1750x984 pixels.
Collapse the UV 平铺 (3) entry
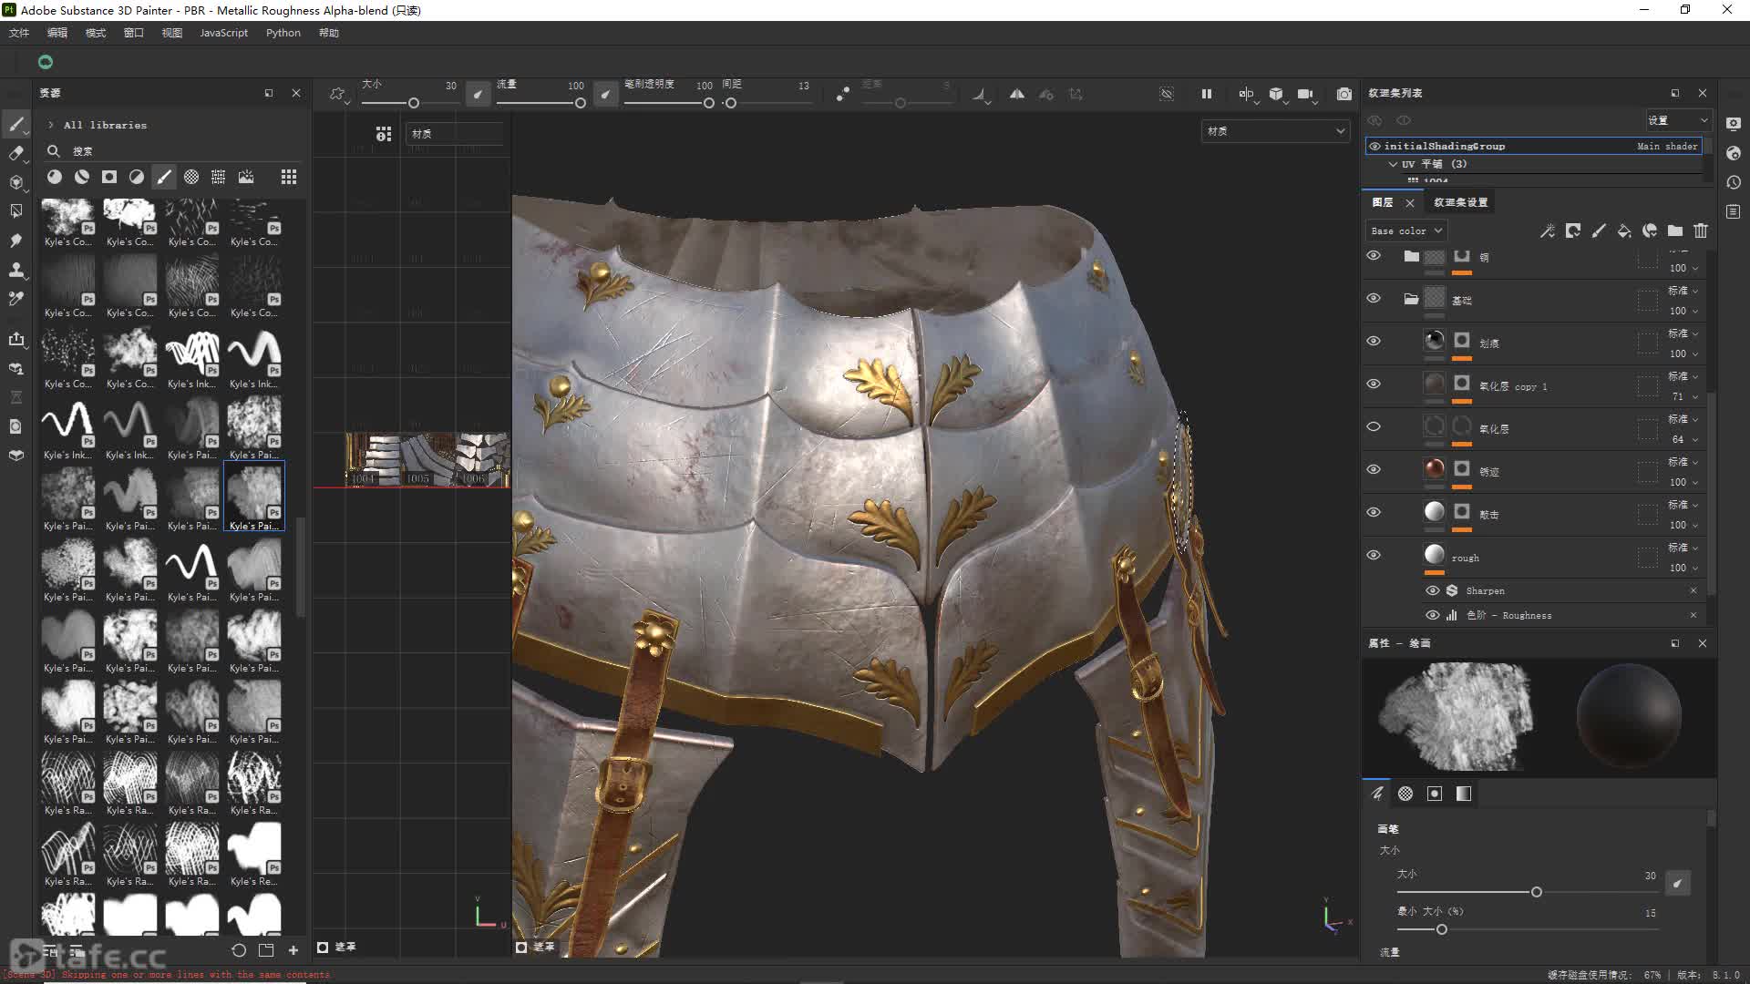click(1393, 164)
